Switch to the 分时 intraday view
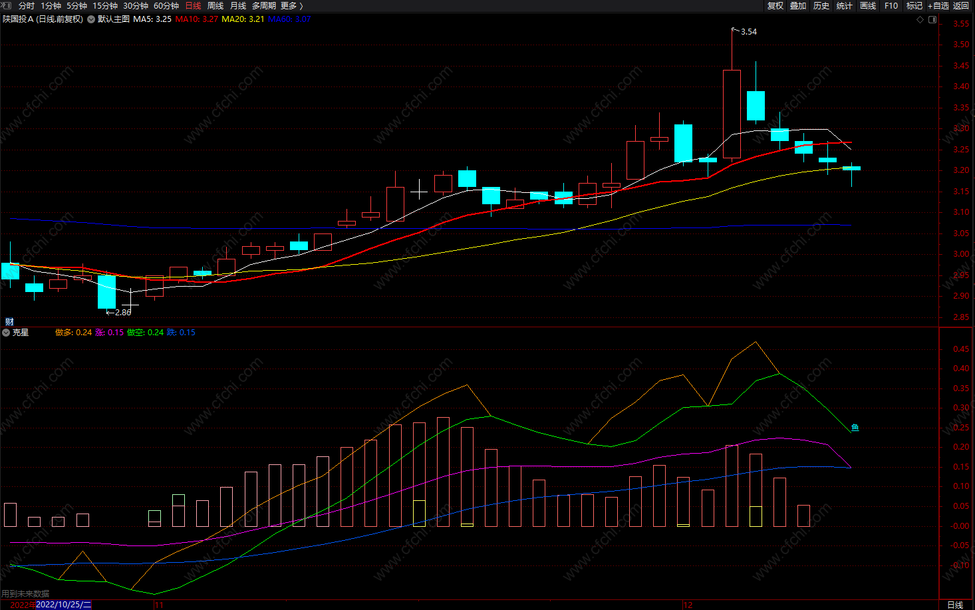975x610 pixels. (x=27, y=5)
